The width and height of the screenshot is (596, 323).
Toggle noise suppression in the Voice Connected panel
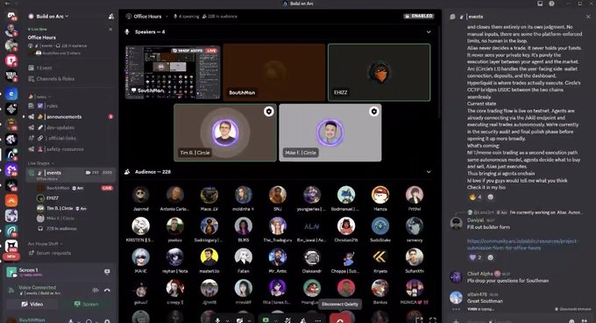(x=96, y=290)
